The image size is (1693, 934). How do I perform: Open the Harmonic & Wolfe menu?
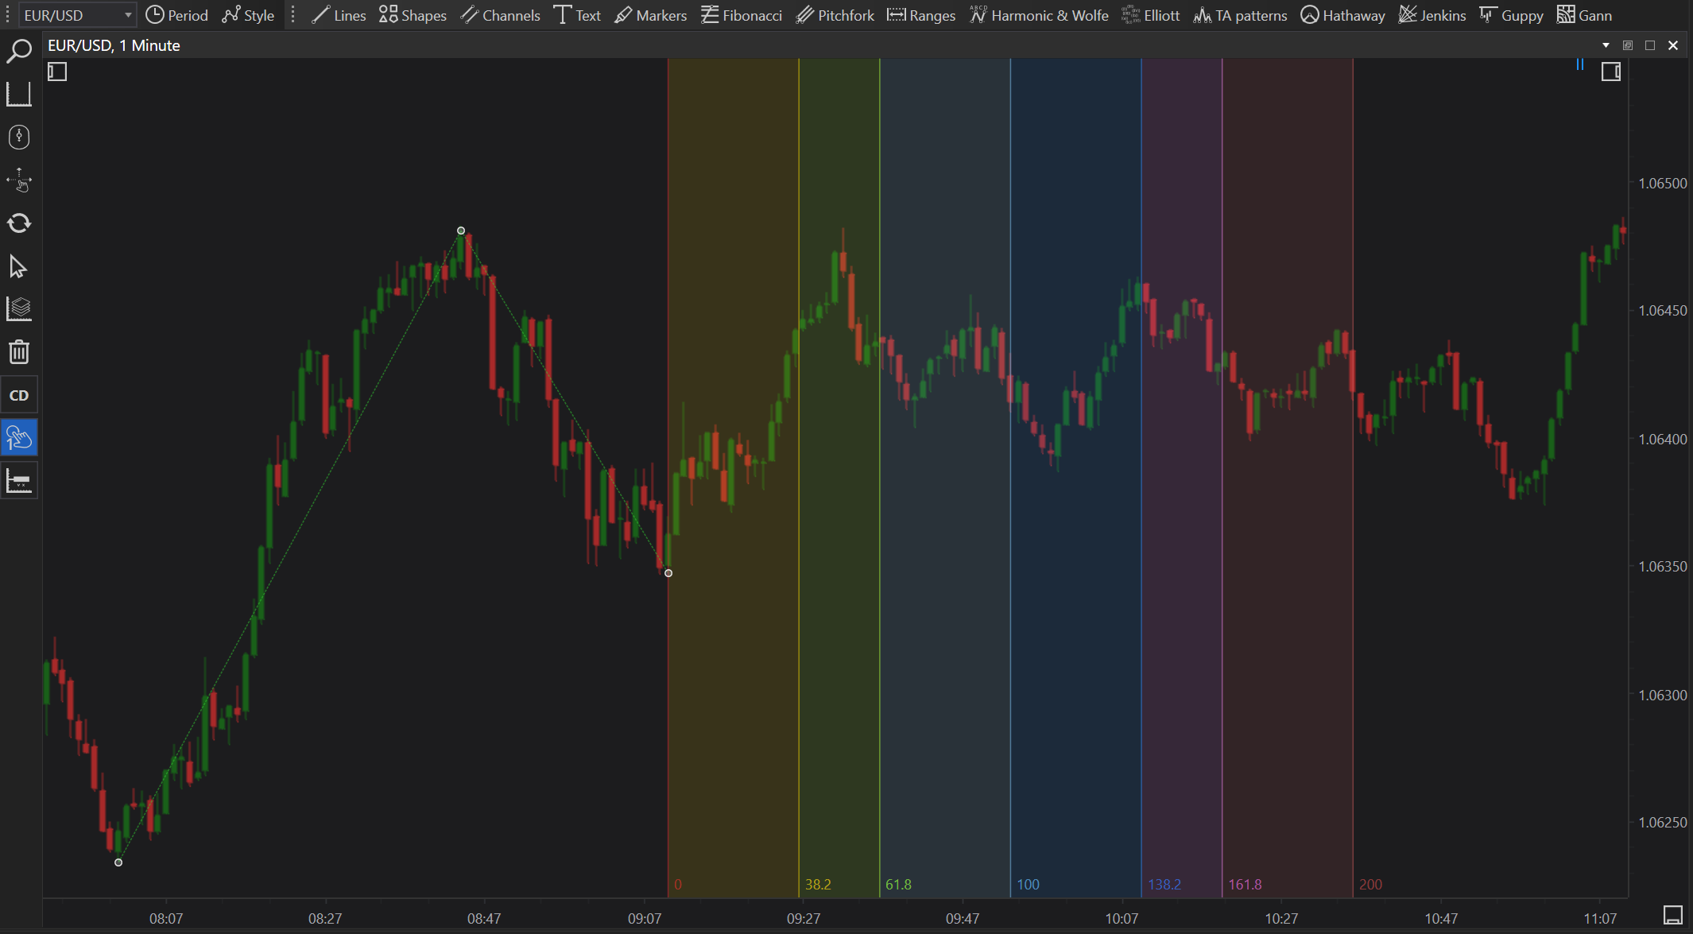[x=1039, y=15]
